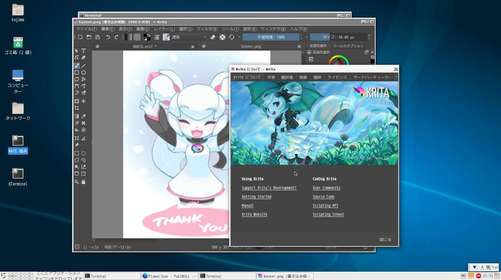The height and width of the screenshot is (280, 501).
Task: Open the blending mode dropdown (通常)
Action: coord(189,37)
